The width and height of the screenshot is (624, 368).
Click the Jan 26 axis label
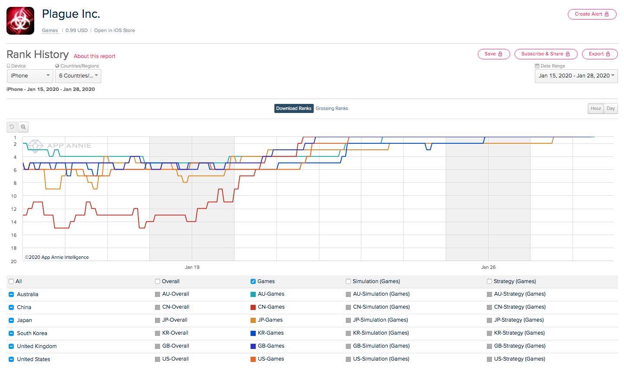[489, 267]
